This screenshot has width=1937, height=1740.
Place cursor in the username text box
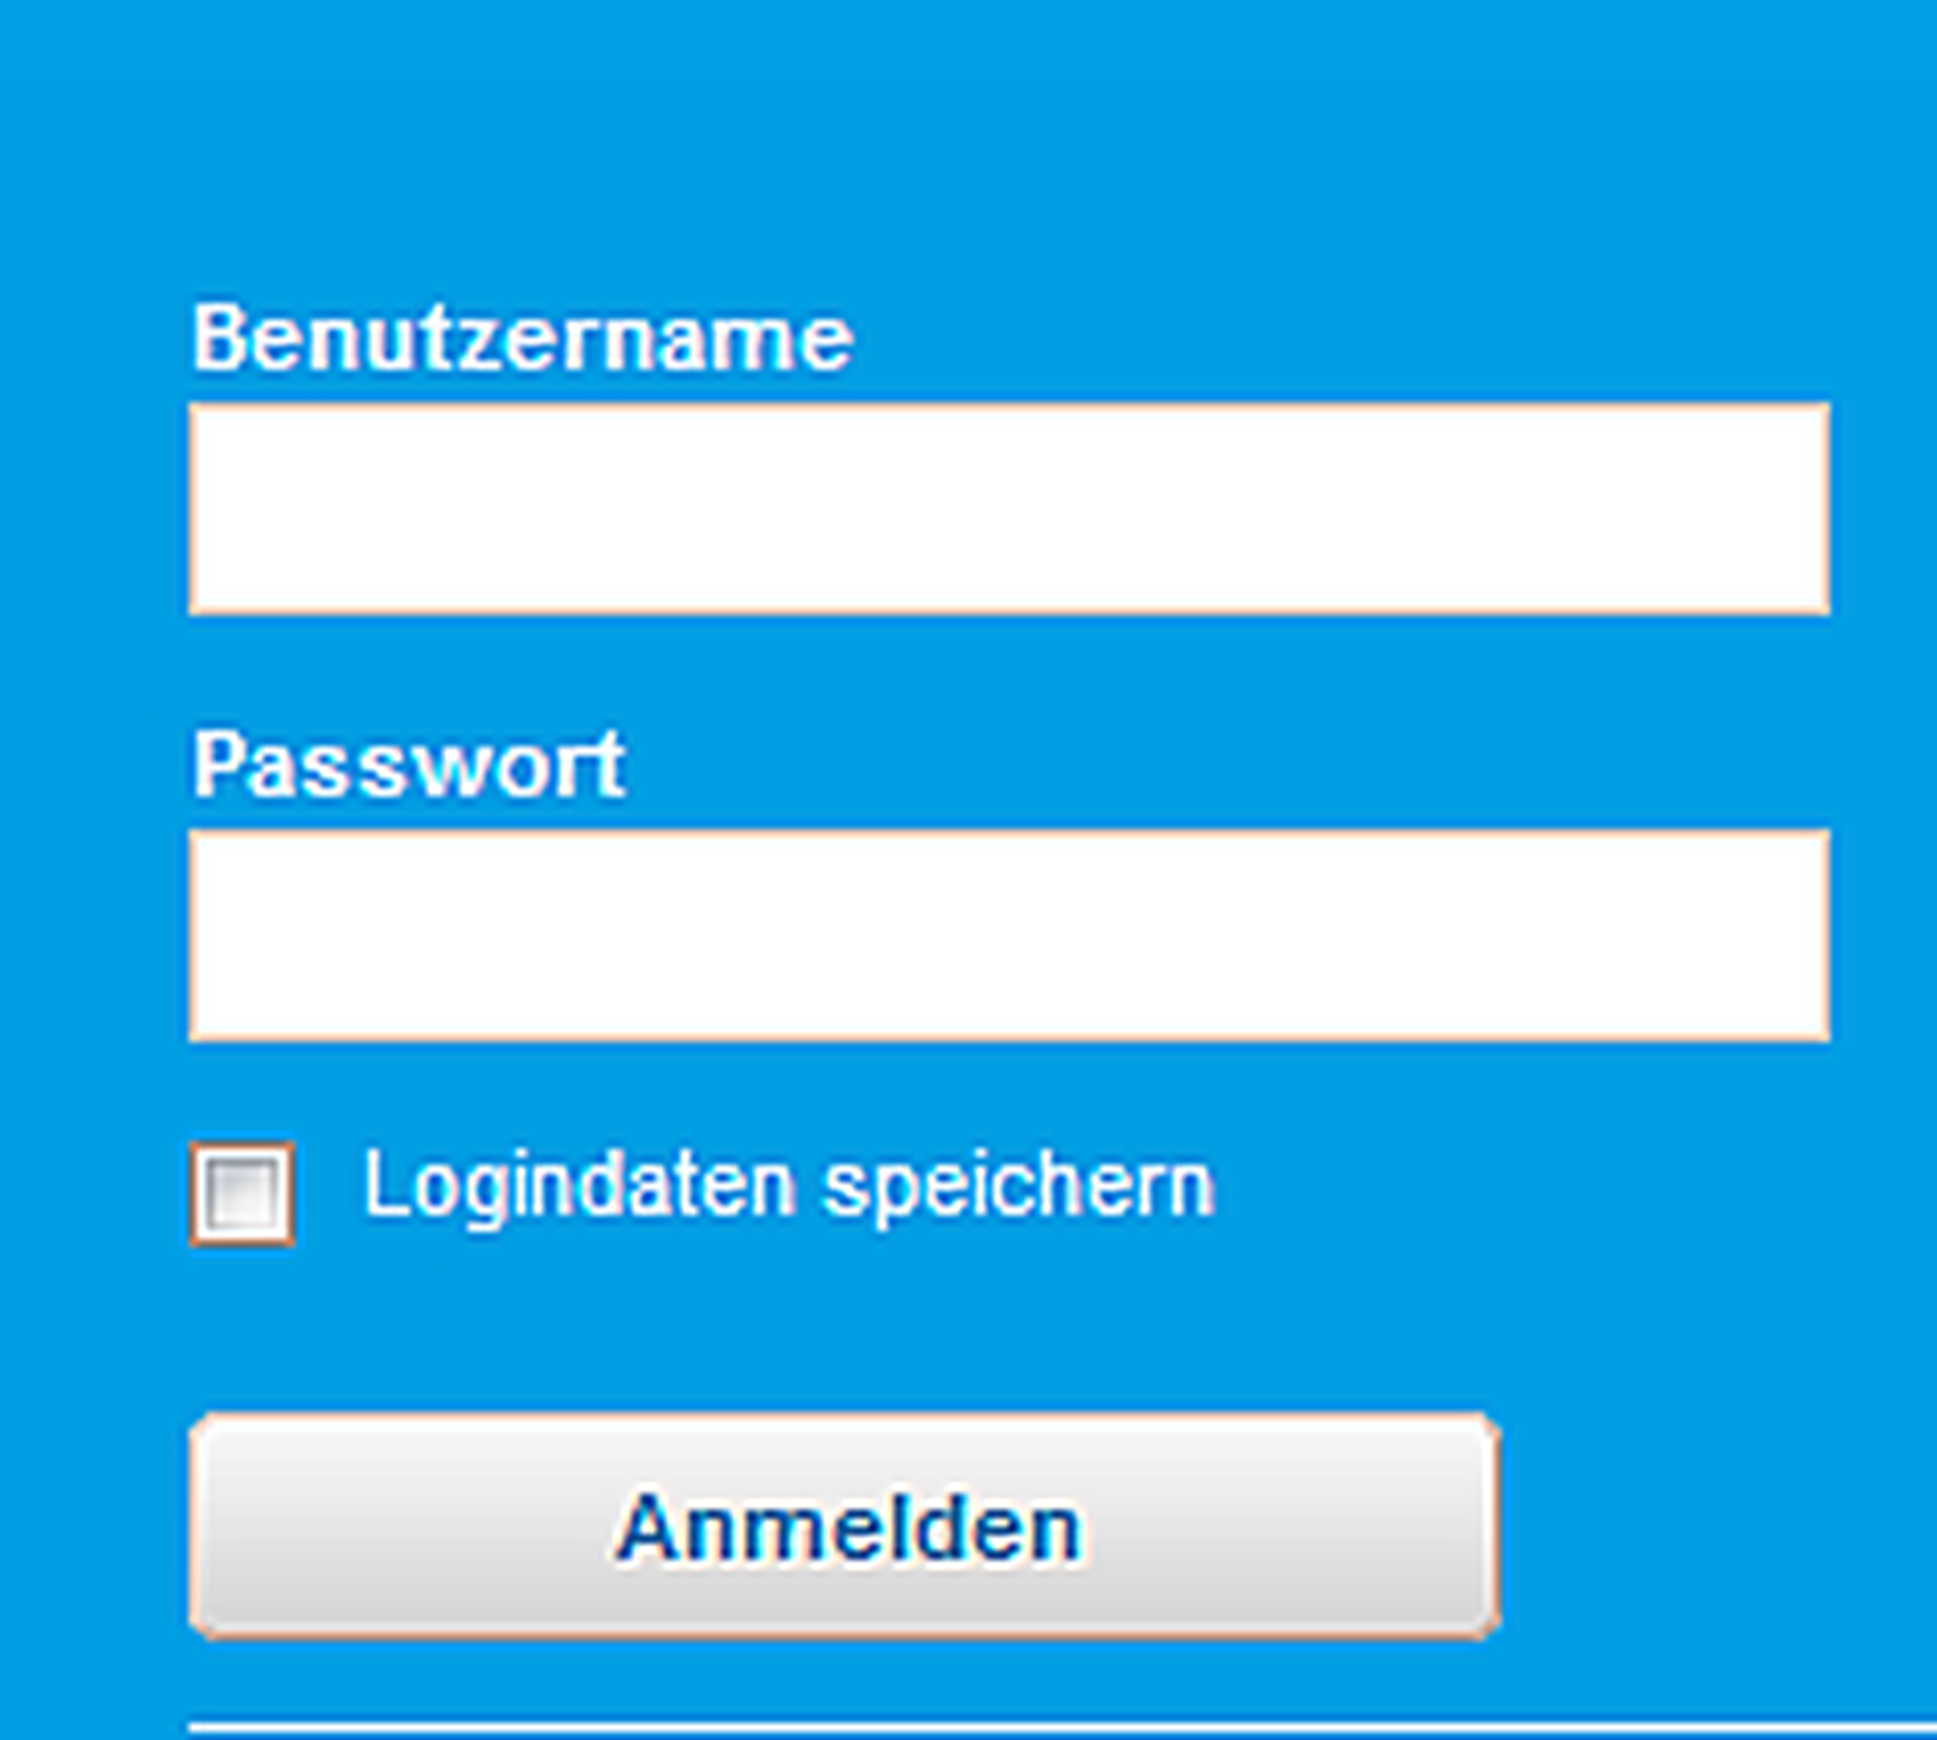tap(1008, 509)
